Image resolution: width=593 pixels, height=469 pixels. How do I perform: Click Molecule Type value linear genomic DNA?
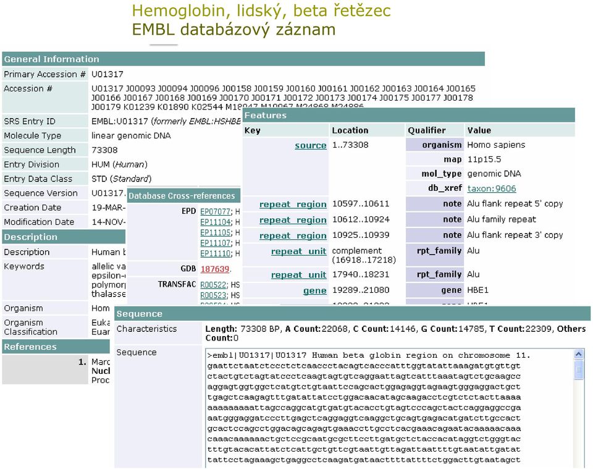pyautogui.click(x=131, y=135)
